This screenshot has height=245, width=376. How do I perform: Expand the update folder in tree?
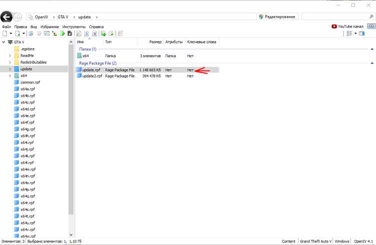(x=10, y=69)
